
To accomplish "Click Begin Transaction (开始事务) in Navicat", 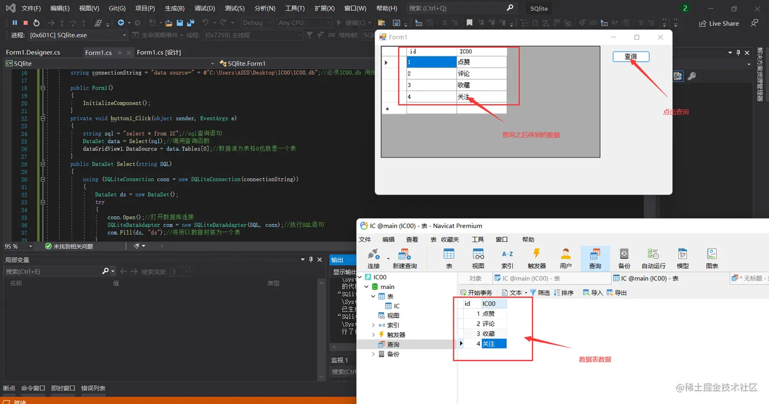I will (x=476, y=293).
